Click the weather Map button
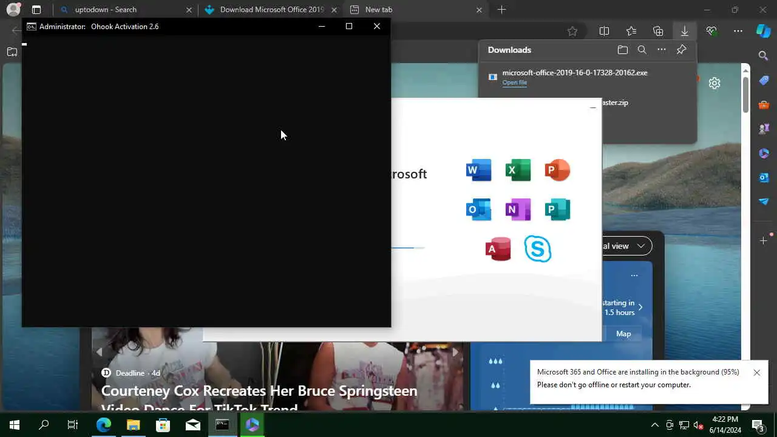This screenshot has height=437, width=777. click(x=623, y=334)
